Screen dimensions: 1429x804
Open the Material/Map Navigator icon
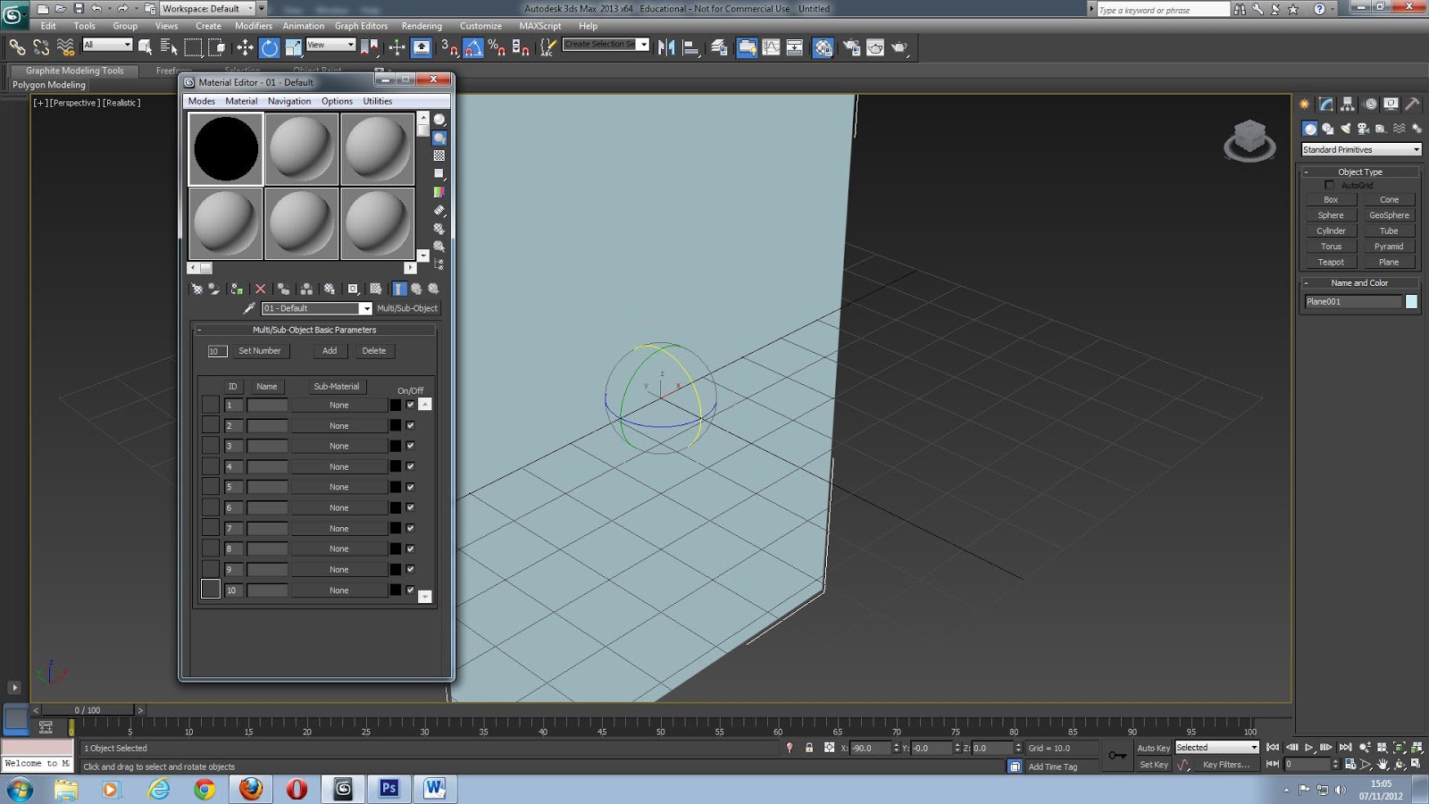(434, 289)
